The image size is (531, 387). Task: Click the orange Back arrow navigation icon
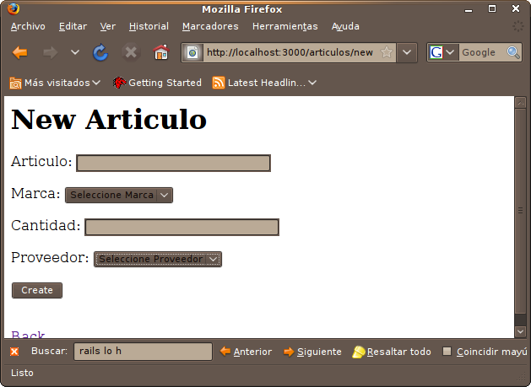coord(20,52)
